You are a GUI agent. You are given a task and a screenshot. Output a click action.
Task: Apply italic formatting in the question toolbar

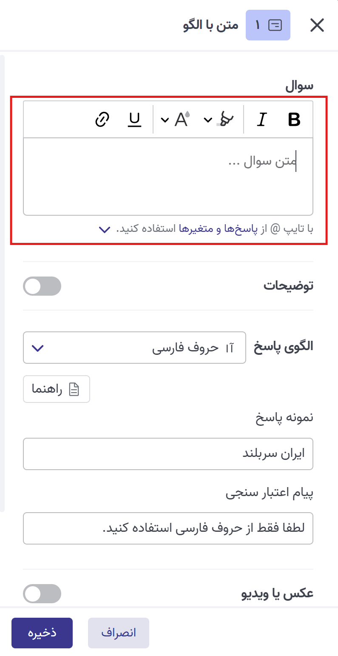[x=262, y=120]
